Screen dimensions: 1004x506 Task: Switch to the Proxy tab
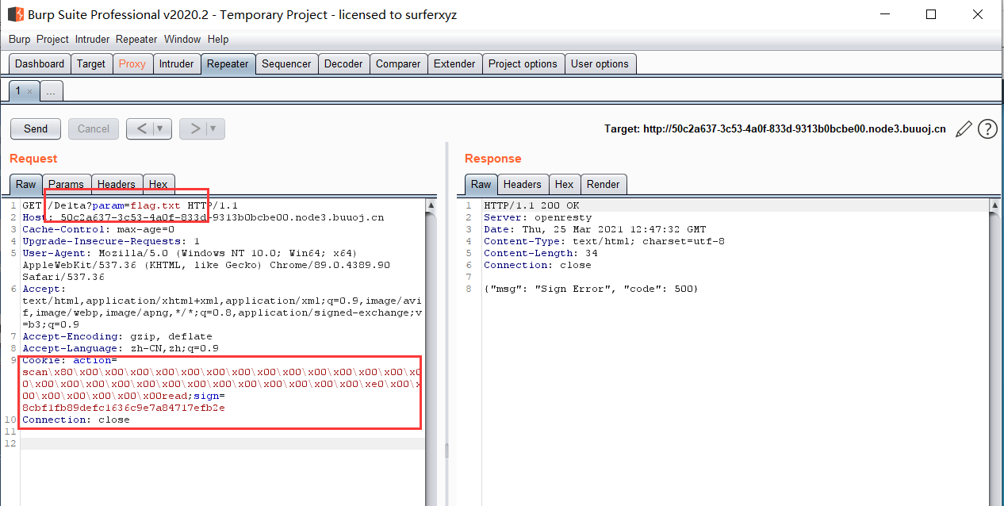click(132, 64)
